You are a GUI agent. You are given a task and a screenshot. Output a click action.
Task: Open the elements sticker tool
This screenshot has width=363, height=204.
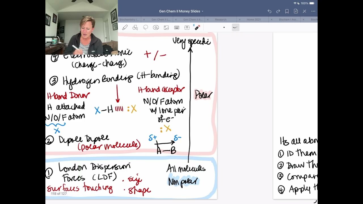click(x=156, y=27)
